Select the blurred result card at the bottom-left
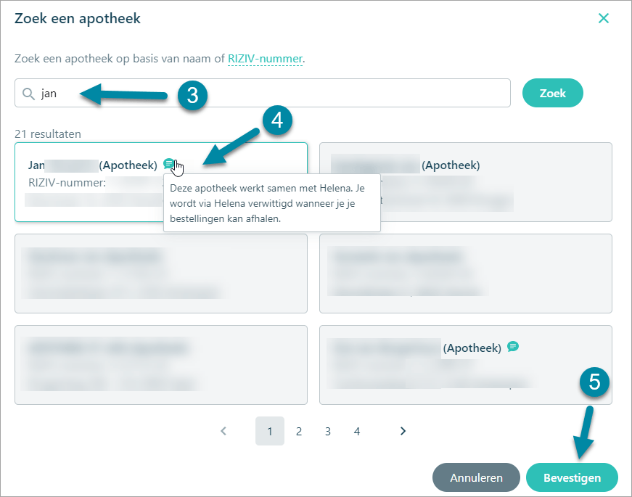This screenshot has height=497, width=632. click(x=161, y=365)
